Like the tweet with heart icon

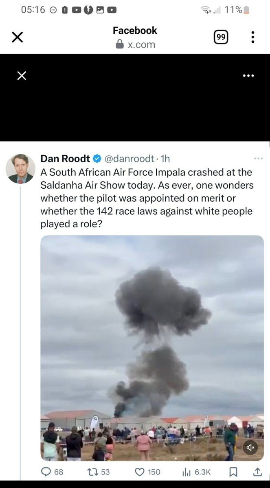pyautogui.click(x=140, y=472)
